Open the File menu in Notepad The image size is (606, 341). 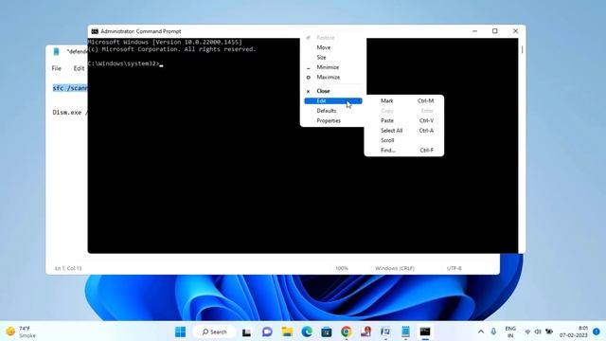(57, 68)
